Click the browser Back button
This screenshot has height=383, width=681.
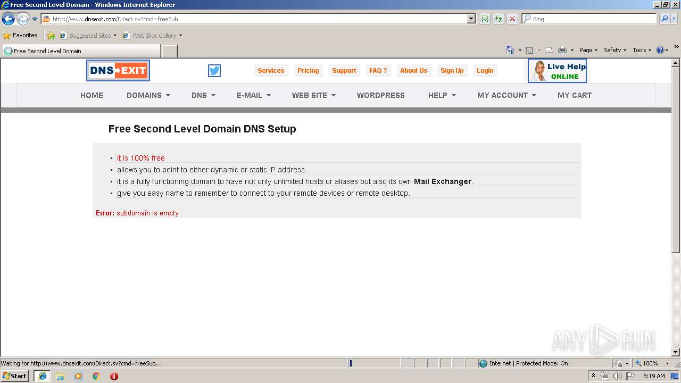(8, 19)
